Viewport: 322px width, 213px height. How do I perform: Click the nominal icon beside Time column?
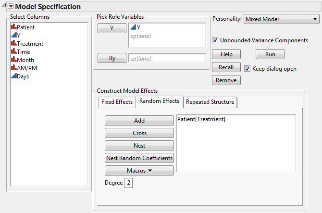click(x=13, y=52)
